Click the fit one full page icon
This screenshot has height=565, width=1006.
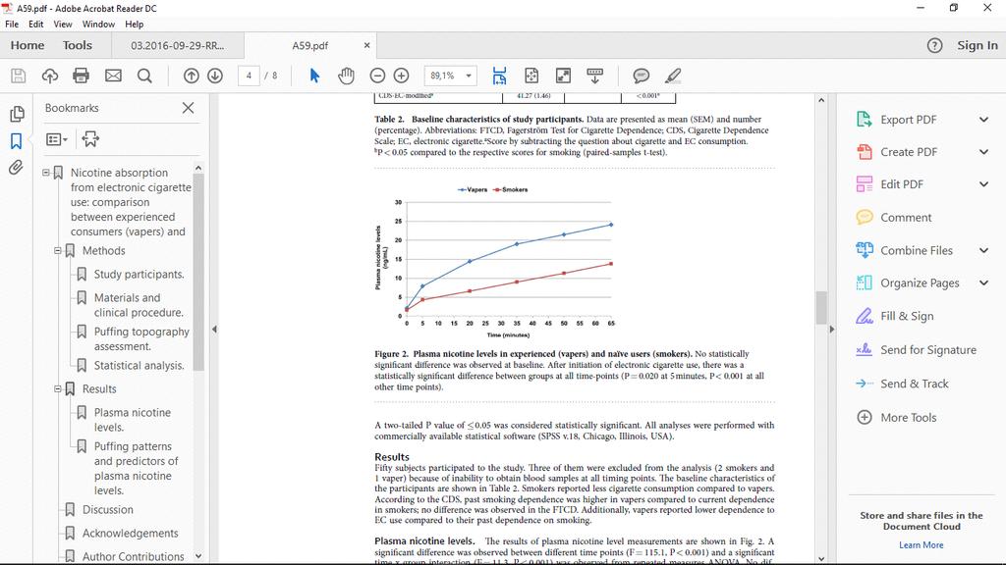click(x=531, y=76)
